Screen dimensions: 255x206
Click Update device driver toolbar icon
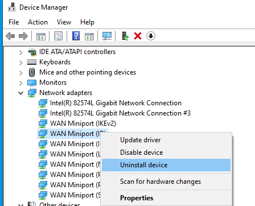pyautogui.click(x=125, y=36)
